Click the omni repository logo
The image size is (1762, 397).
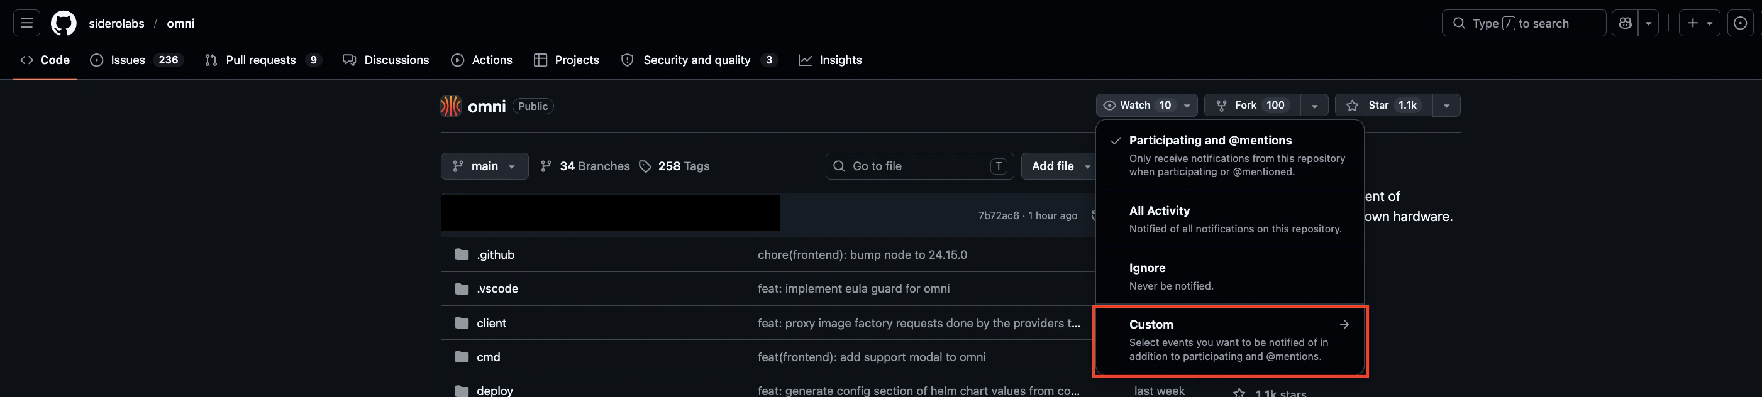coord(451,106)
